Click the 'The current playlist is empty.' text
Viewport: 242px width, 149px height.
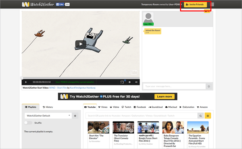point(38,131)
